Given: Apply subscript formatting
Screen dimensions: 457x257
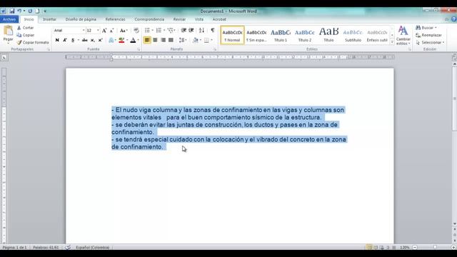Looking at the screenshot, I should tap(92, 40).
